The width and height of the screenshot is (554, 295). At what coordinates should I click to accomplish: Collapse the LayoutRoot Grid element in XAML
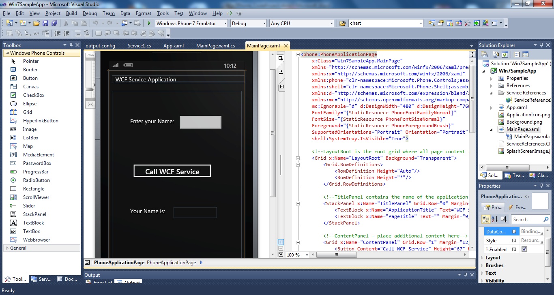coord(298,158)
